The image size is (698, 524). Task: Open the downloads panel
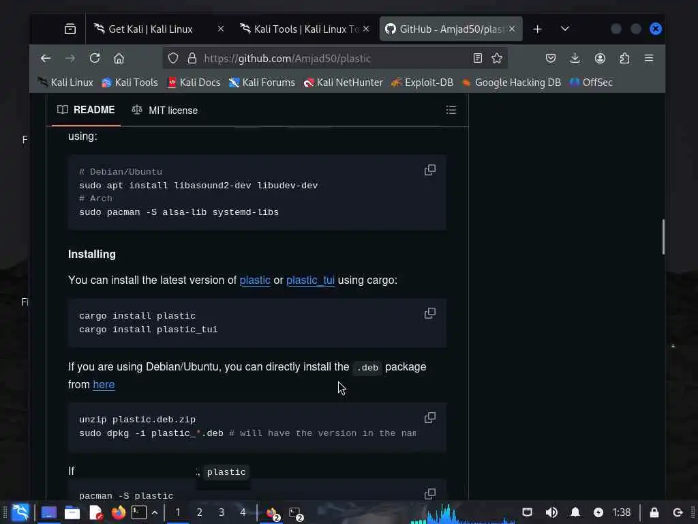[575, 59]
